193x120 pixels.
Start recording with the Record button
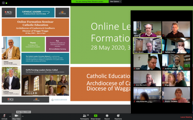pos(107,117)
